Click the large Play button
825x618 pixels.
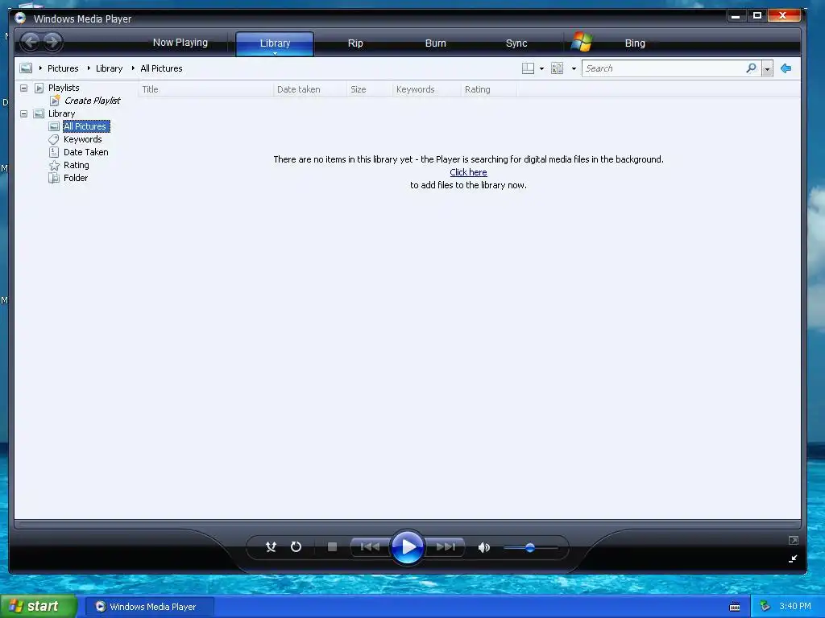(x=408, y=547)
